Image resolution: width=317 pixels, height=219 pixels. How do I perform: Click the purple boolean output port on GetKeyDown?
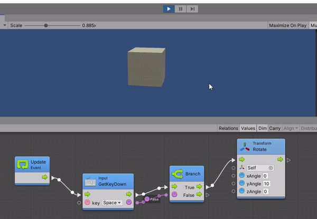pyautogui.click(x=128, y=202)
